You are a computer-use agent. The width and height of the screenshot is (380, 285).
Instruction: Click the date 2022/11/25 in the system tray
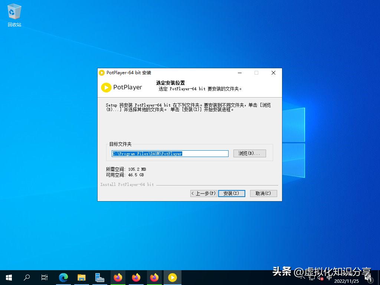(346, 281)
